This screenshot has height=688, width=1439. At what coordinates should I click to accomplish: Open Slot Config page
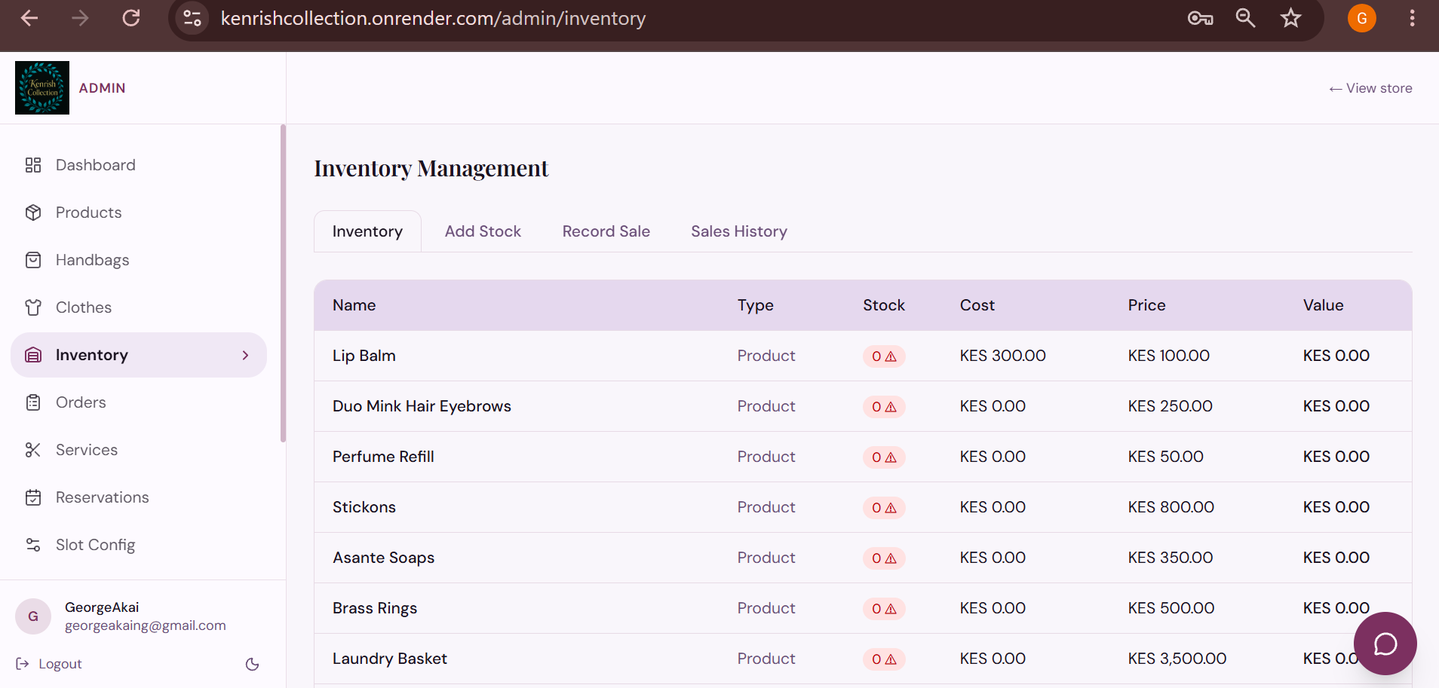coord(139,545)
